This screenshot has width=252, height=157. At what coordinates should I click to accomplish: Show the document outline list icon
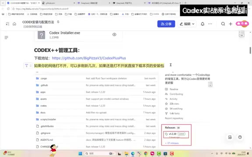[x=6, y=38]
